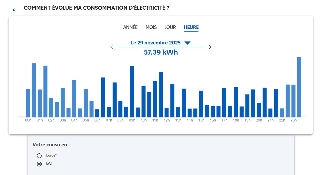Click the first bar above 04h label
324x175 pixels.
74,98
